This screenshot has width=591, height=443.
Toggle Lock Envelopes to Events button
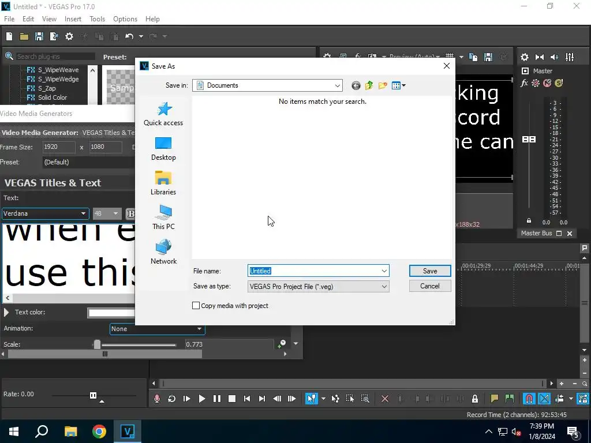583,399
